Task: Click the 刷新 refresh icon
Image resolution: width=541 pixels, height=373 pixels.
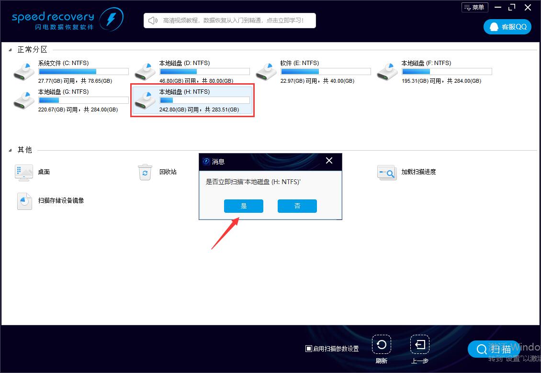Action: pyautogui.click(x=382, y=344)
